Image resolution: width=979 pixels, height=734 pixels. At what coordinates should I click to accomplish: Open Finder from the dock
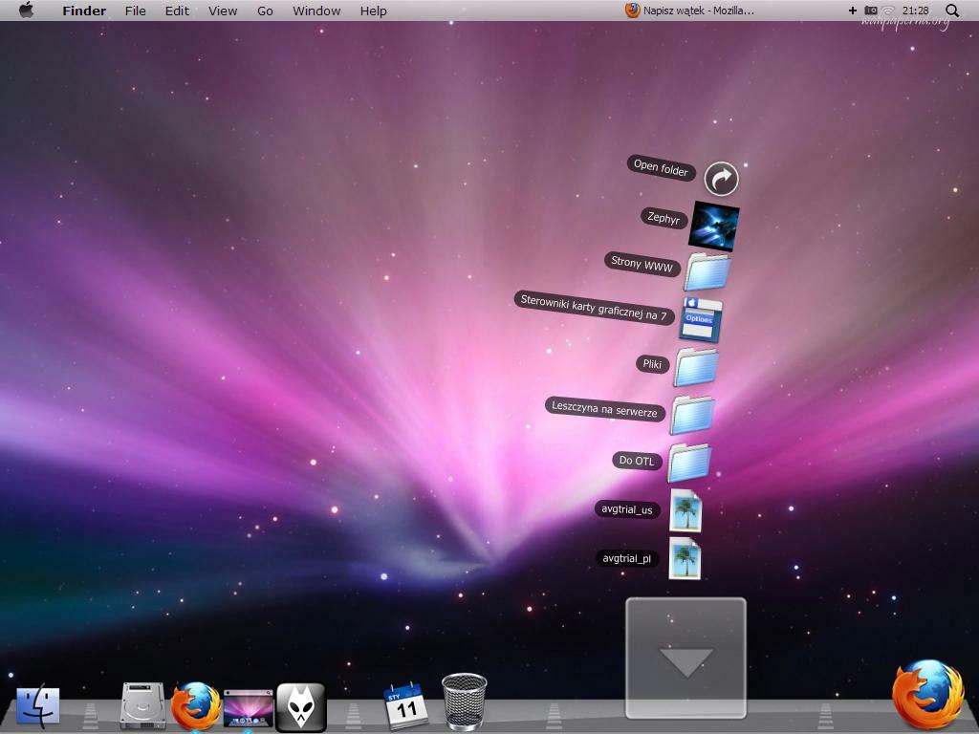38,706
